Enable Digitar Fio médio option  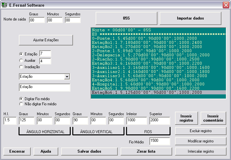point(21,99)
